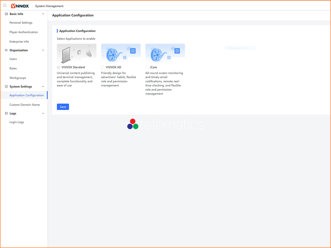Click the 'All-round screen monitoring' description
Viewport: 331px width, 248px height.
point(164,83)
